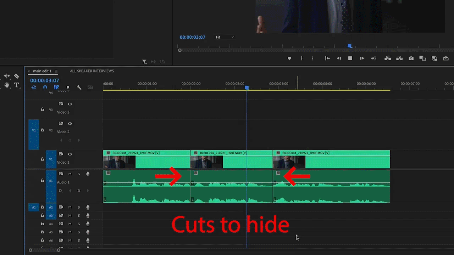
Task: Add keyframe on Audio 1 track
Action: [x=79, y=191]
